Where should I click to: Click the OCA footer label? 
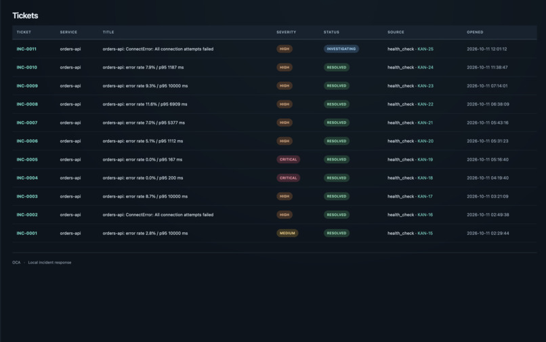pos(16,263)
